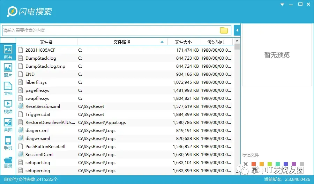This screenshot has height=184, width=314.
Task: Choose the gray mark color swatch
Action: (x=302, y=164)
